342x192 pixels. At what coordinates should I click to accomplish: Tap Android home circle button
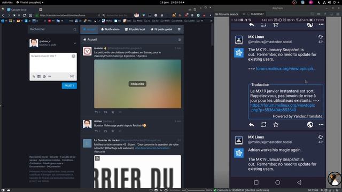[x=277, y=182]
